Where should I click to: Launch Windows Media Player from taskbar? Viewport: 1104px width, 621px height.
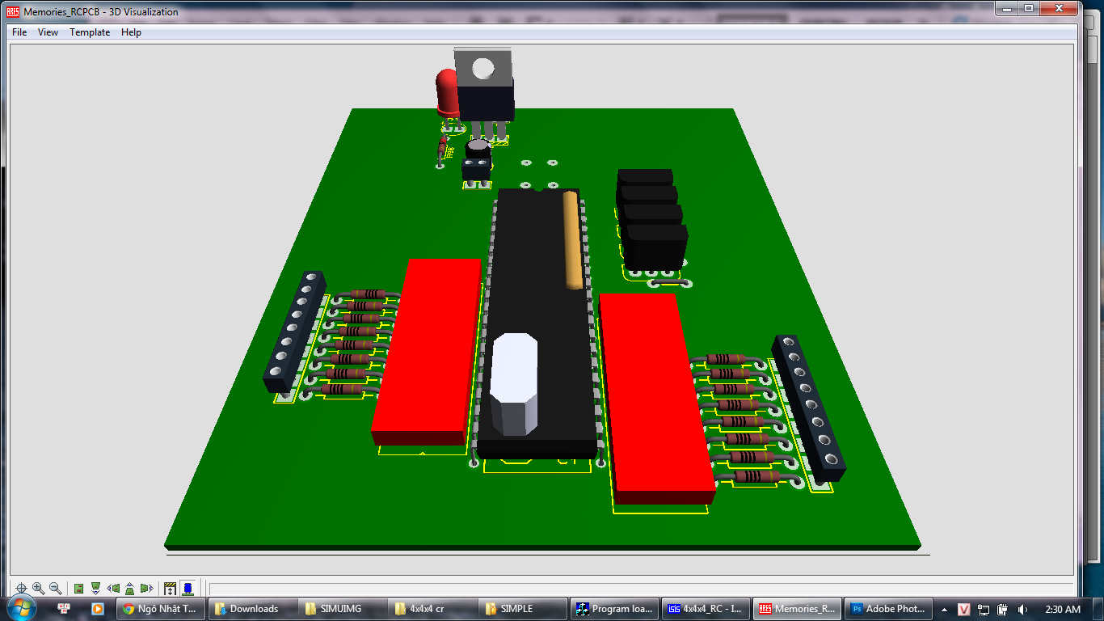coord(97,609)
